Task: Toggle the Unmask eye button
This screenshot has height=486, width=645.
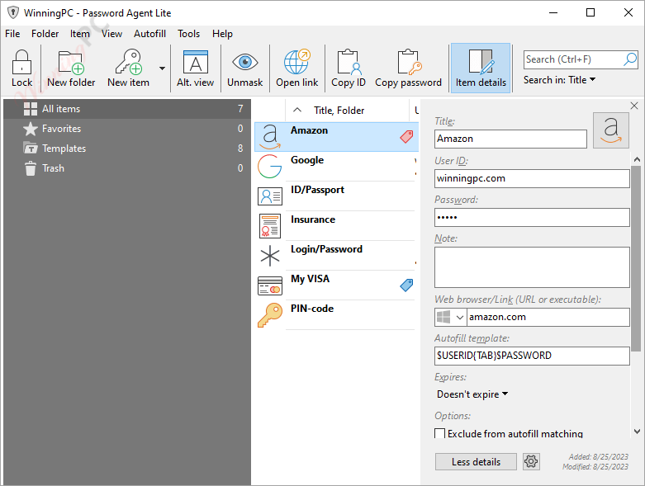Action: coord(244,68)
